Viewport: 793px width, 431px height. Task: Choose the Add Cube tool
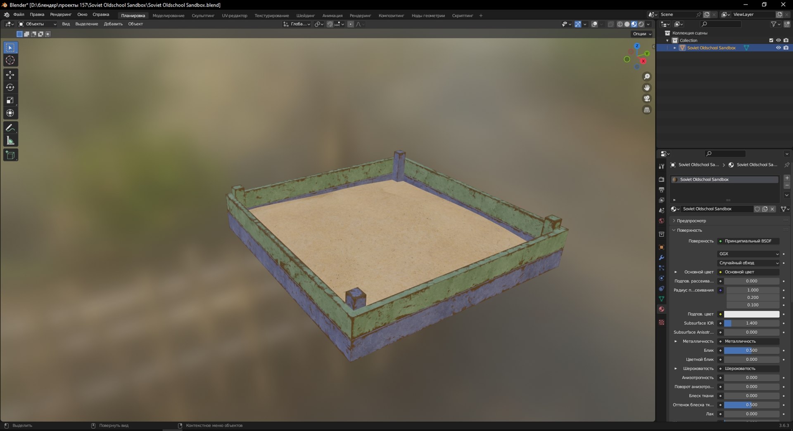click(x=10, y=155)
